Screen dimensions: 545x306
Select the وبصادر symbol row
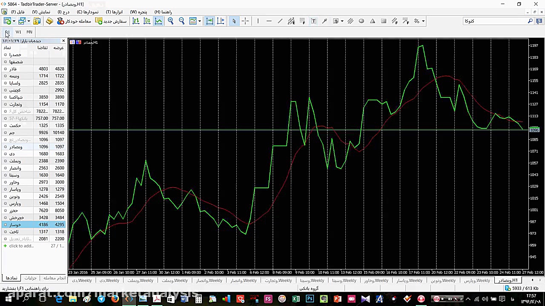point(34,147)
